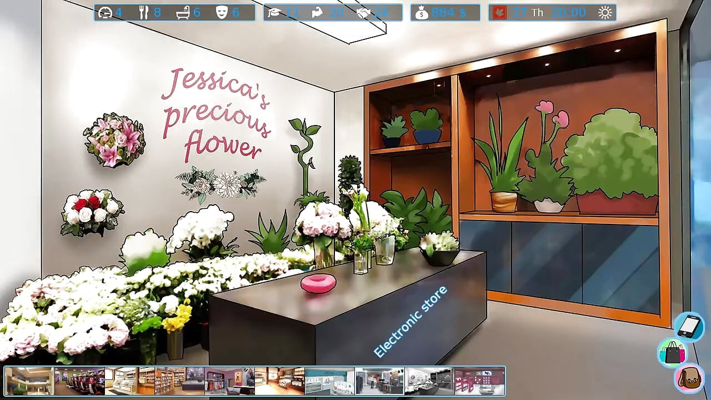This screenshot has width=711, height=400.
Task: Select the arcade machines room thumbnail
Action: pyautogui.click(x=80, y=381)
